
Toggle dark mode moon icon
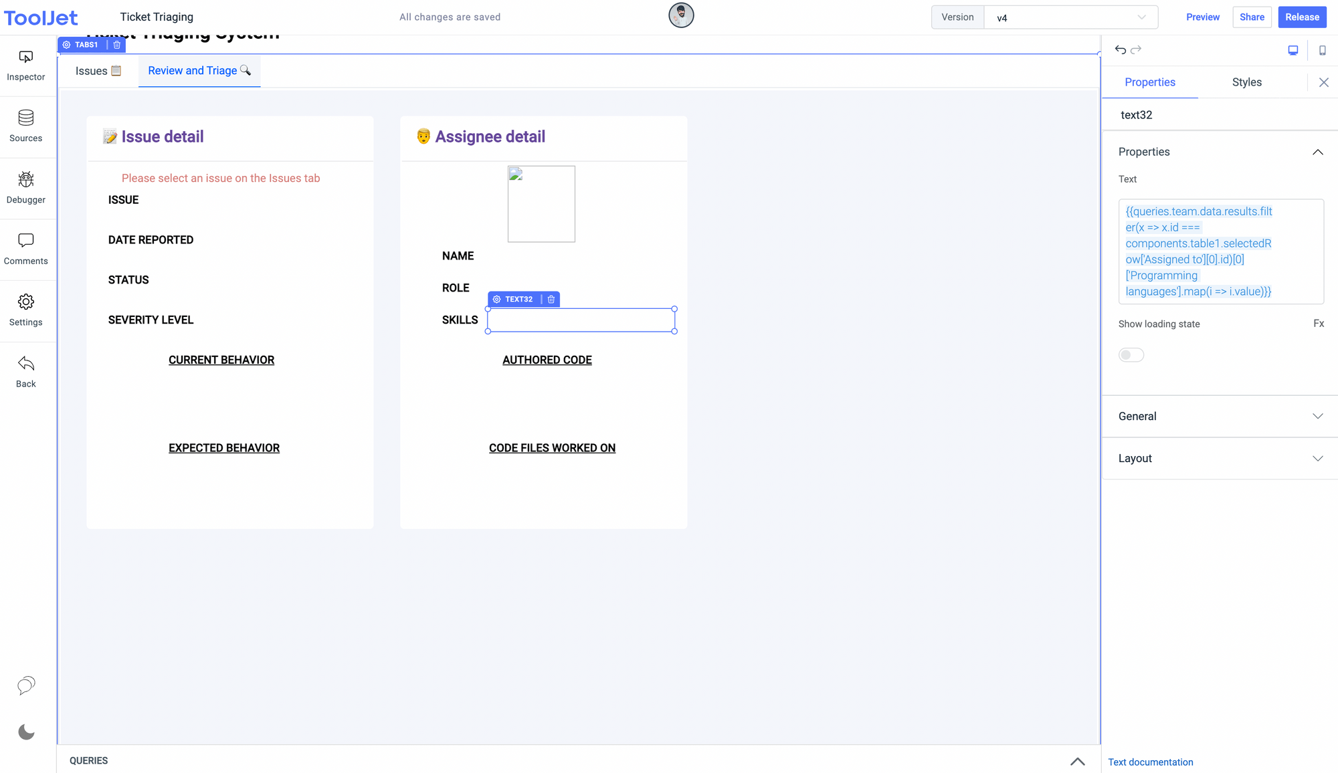[26, 732]
